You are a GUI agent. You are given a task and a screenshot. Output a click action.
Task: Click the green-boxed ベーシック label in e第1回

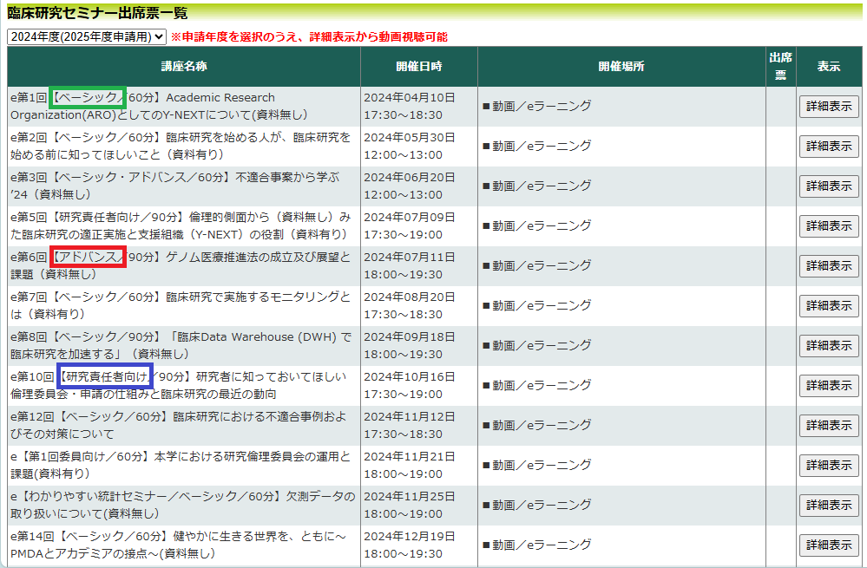(x=89, y=97)
